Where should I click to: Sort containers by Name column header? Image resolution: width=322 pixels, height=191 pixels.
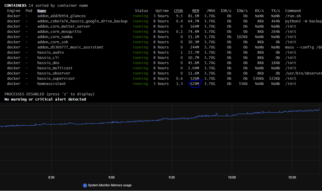click(42, 11)
